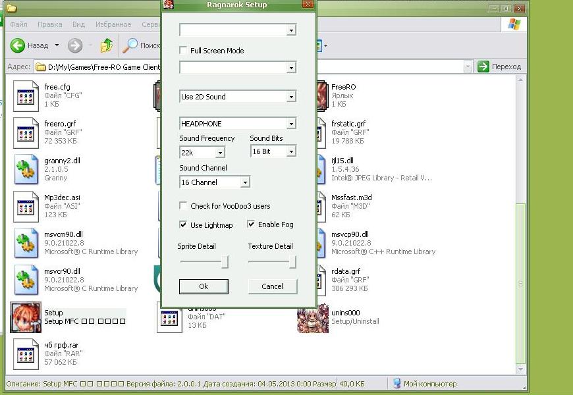Click the free.cfg file icon
The height and width of the screenshot is (395, 573).
coord(26,96)
